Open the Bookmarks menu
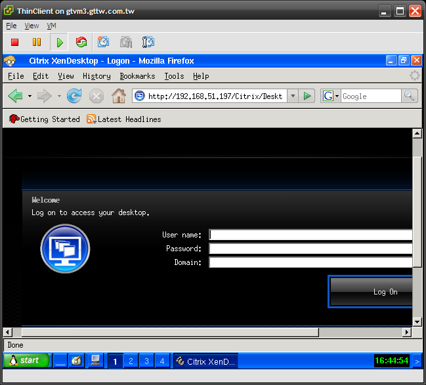 pos(137,76)
